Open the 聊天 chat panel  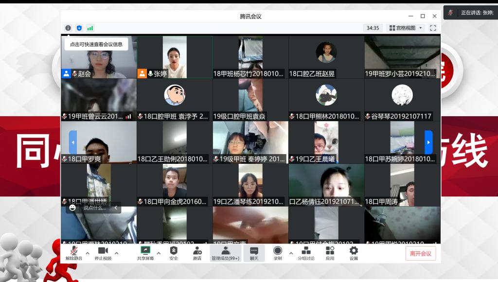point(254,253)
